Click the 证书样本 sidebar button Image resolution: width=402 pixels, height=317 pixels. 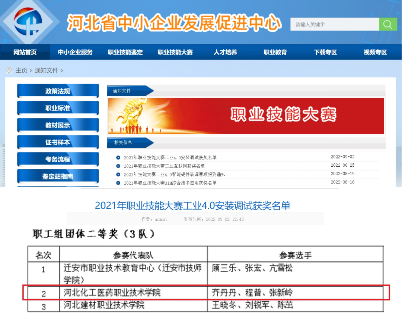pos(58,142)
